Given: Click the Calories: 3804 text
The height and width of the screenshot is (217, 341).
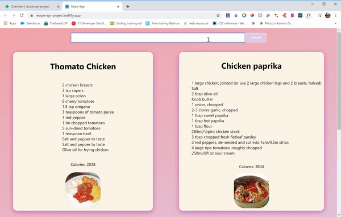Looking at the screenshot, I should pos(251,166).
